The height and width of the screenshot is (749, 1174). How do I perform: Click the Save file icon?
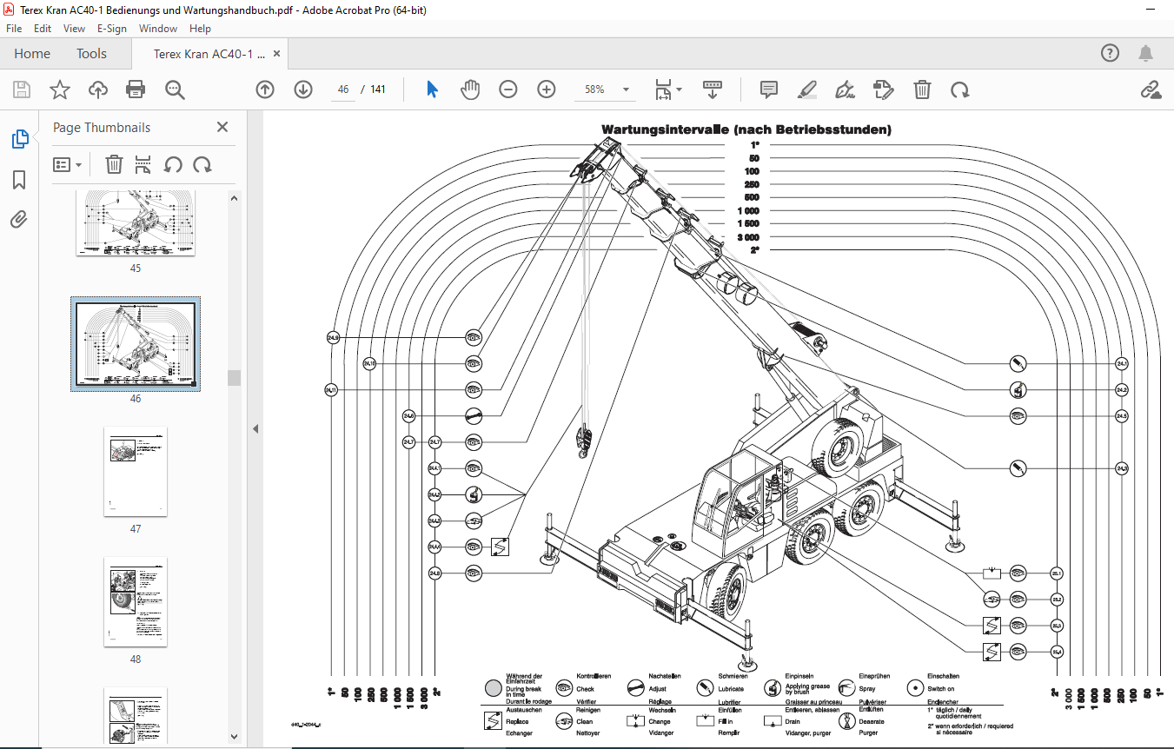[x=22, y=89]
